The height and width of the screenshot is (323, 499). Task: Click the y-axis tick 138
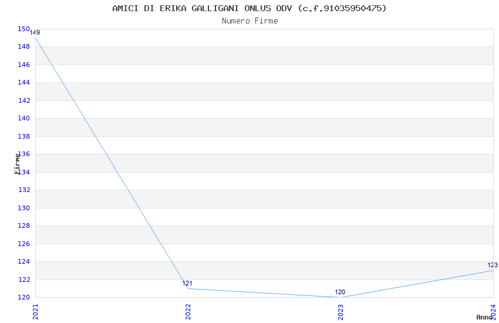pos(23,136)
